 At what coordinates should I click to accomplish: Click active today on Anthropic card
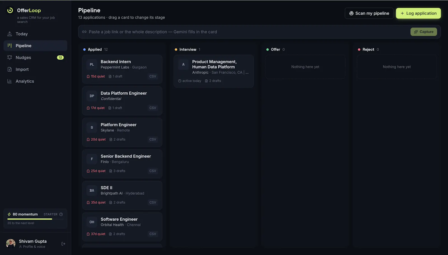pyautogui.click(x=190, y=81)
